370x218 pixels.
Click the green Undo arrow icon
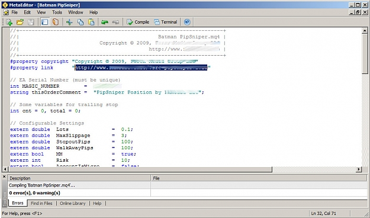[x=105, y=22]
